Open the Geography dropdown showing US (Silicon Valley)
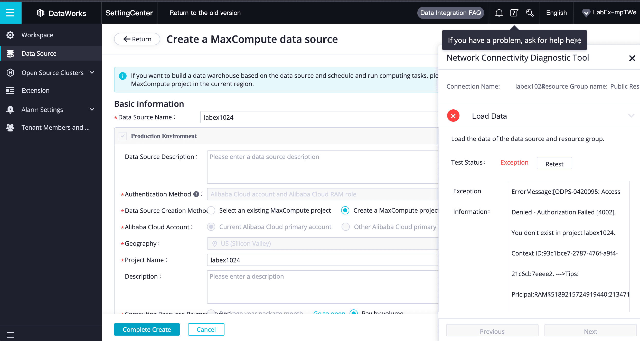 click(x=323, y=243)
